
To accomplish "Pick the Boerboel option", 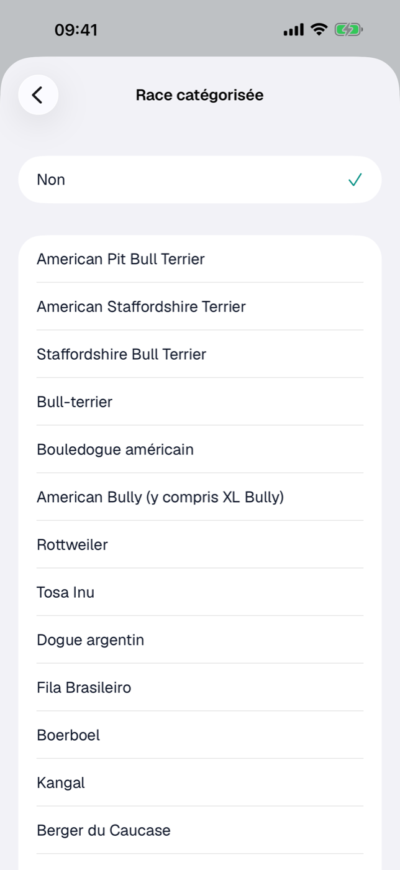I will (x=200, y=735).
